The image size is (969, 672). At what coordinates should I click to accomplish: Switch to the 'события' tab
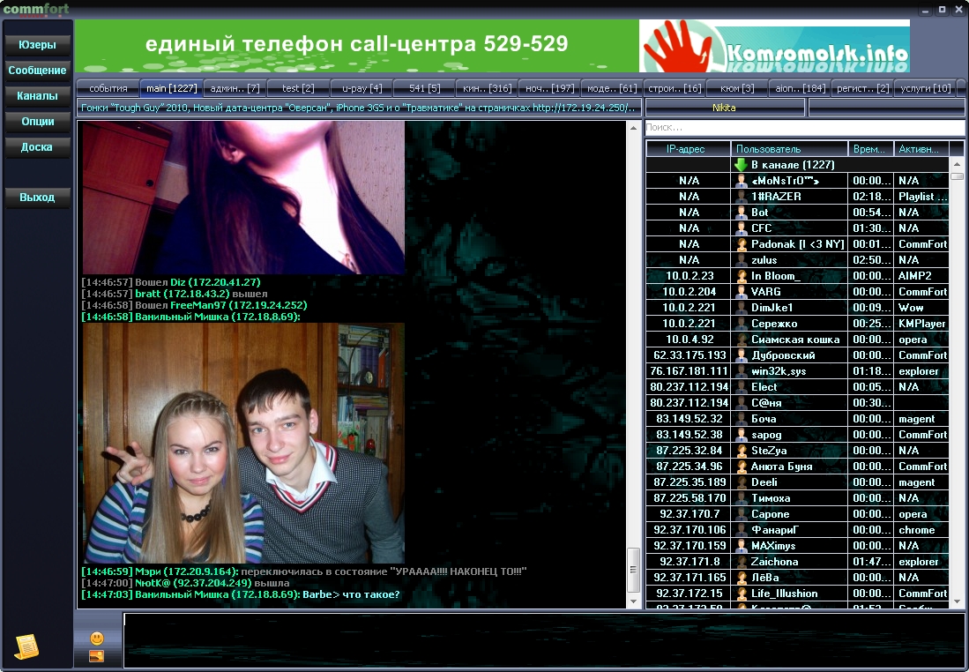[108, 88]
